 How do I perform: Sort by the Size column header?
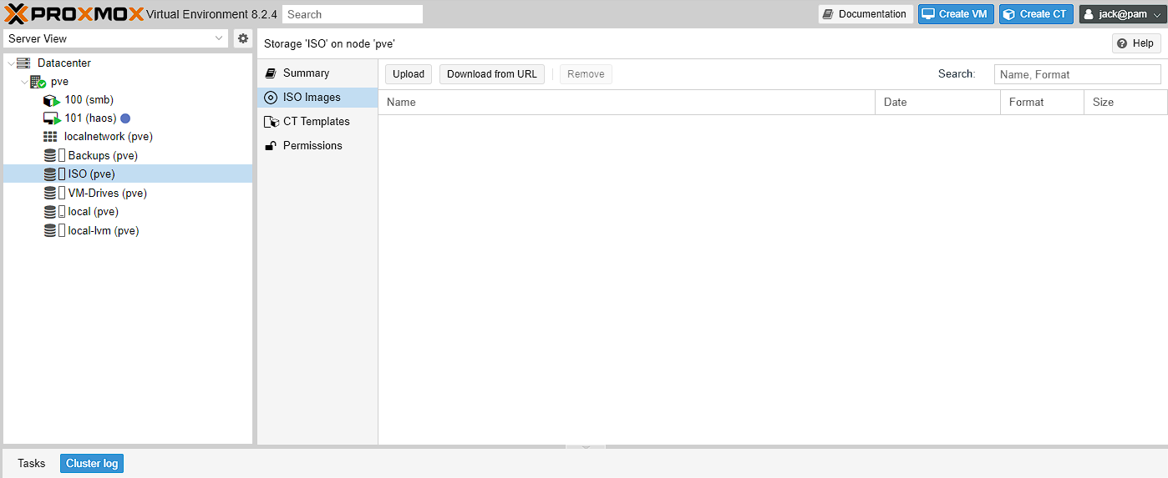point(1125,103)
